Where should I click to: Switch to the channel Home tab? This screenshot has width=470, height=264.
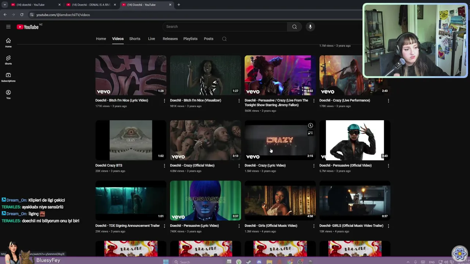[x=101, y=39]
